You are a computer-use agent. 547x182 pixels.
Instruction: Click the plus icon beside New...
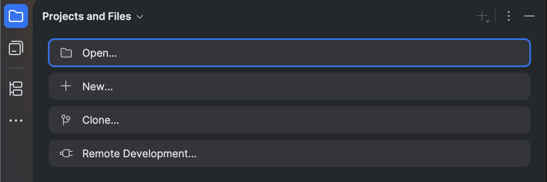pyautogui.click(x=66, y=86)
